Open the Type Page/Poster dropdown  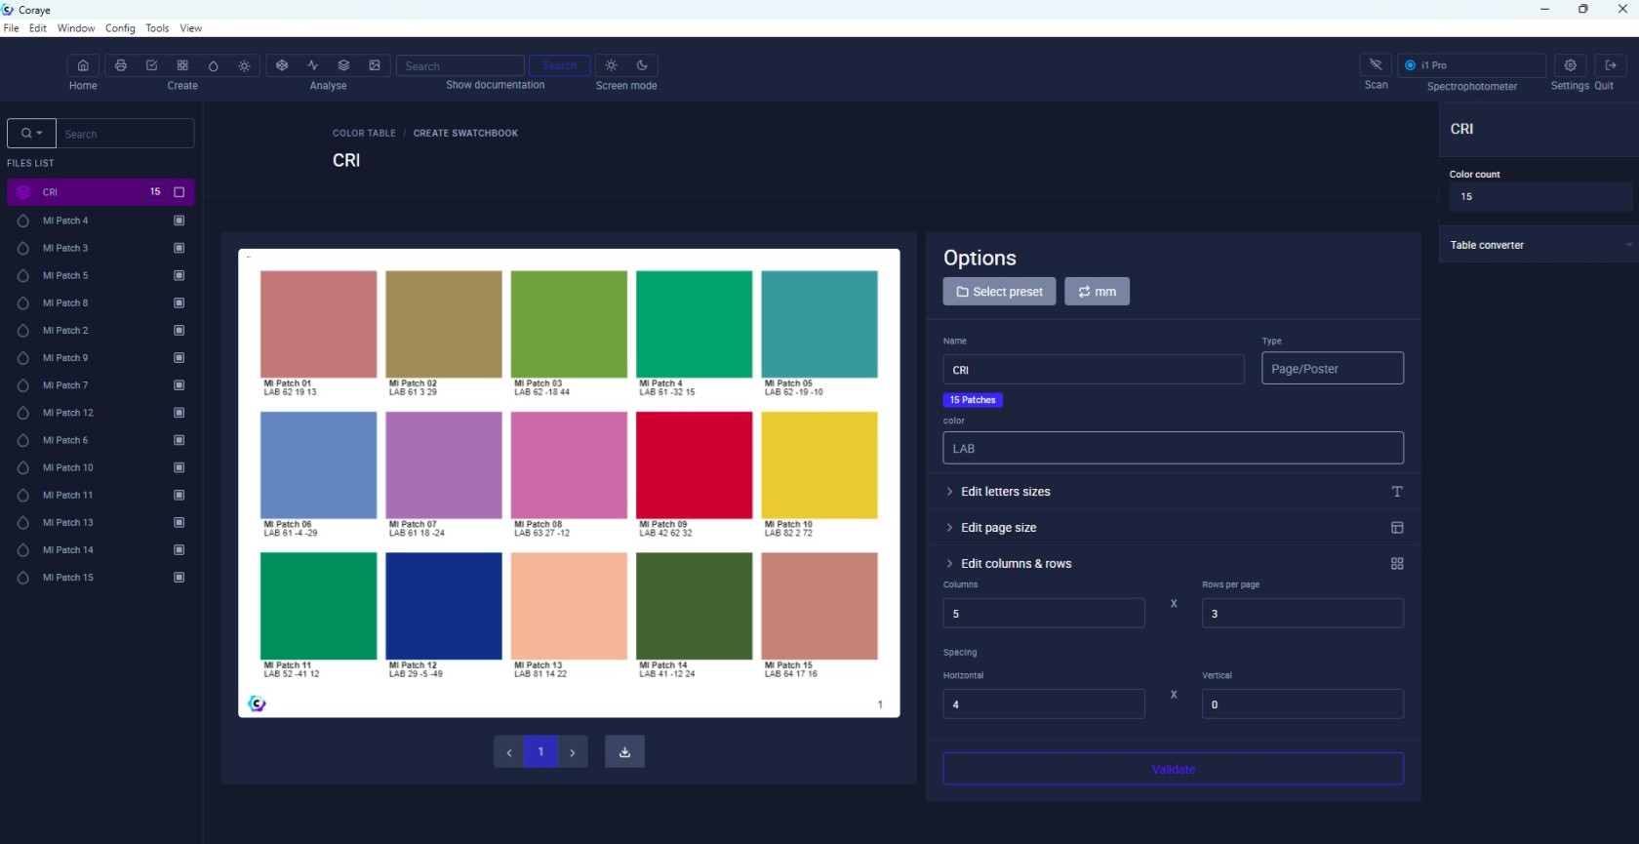(x=1333, y=368)
